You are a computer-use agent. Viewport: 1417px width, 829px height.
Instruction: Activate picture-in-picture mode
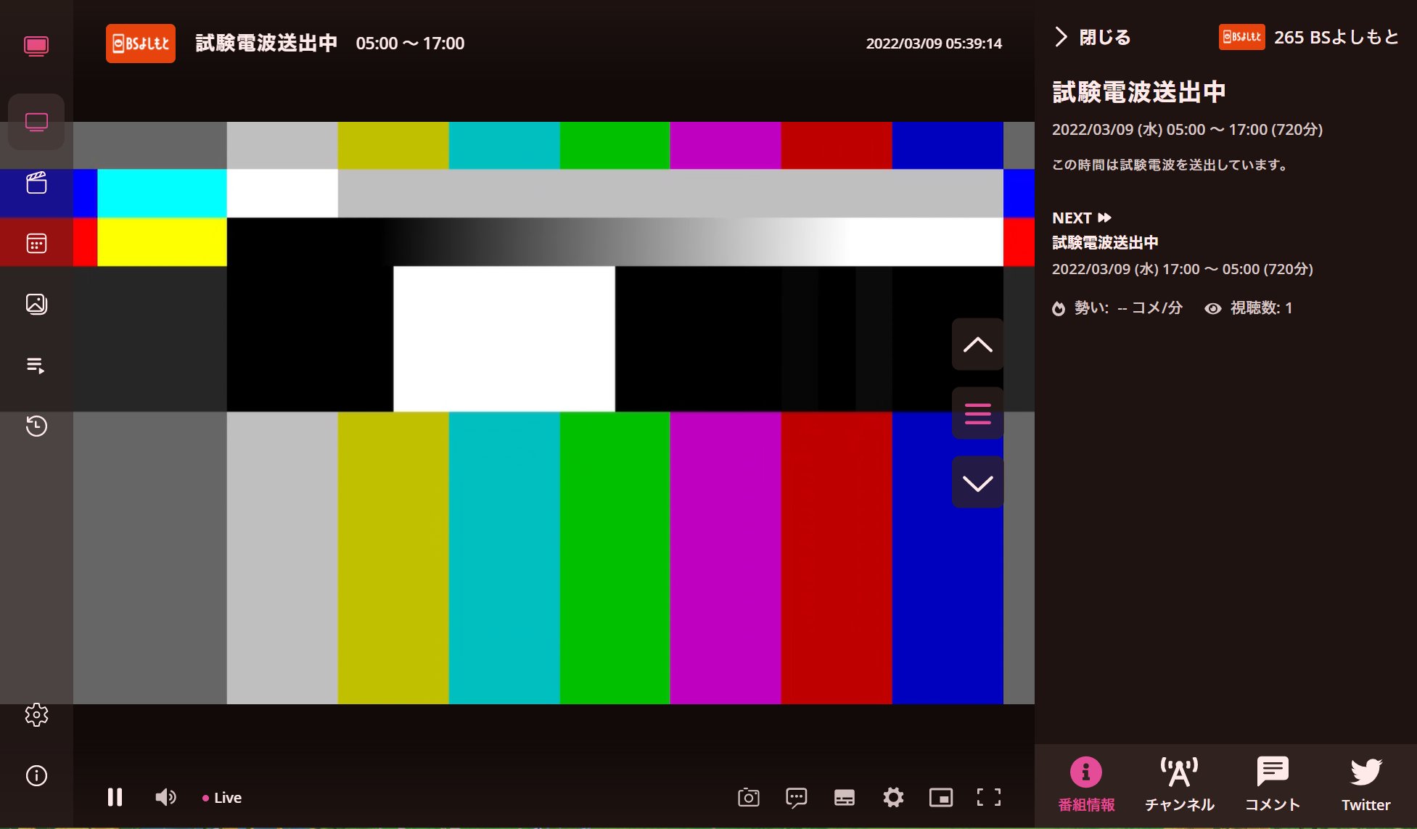[x=941, y=797]
